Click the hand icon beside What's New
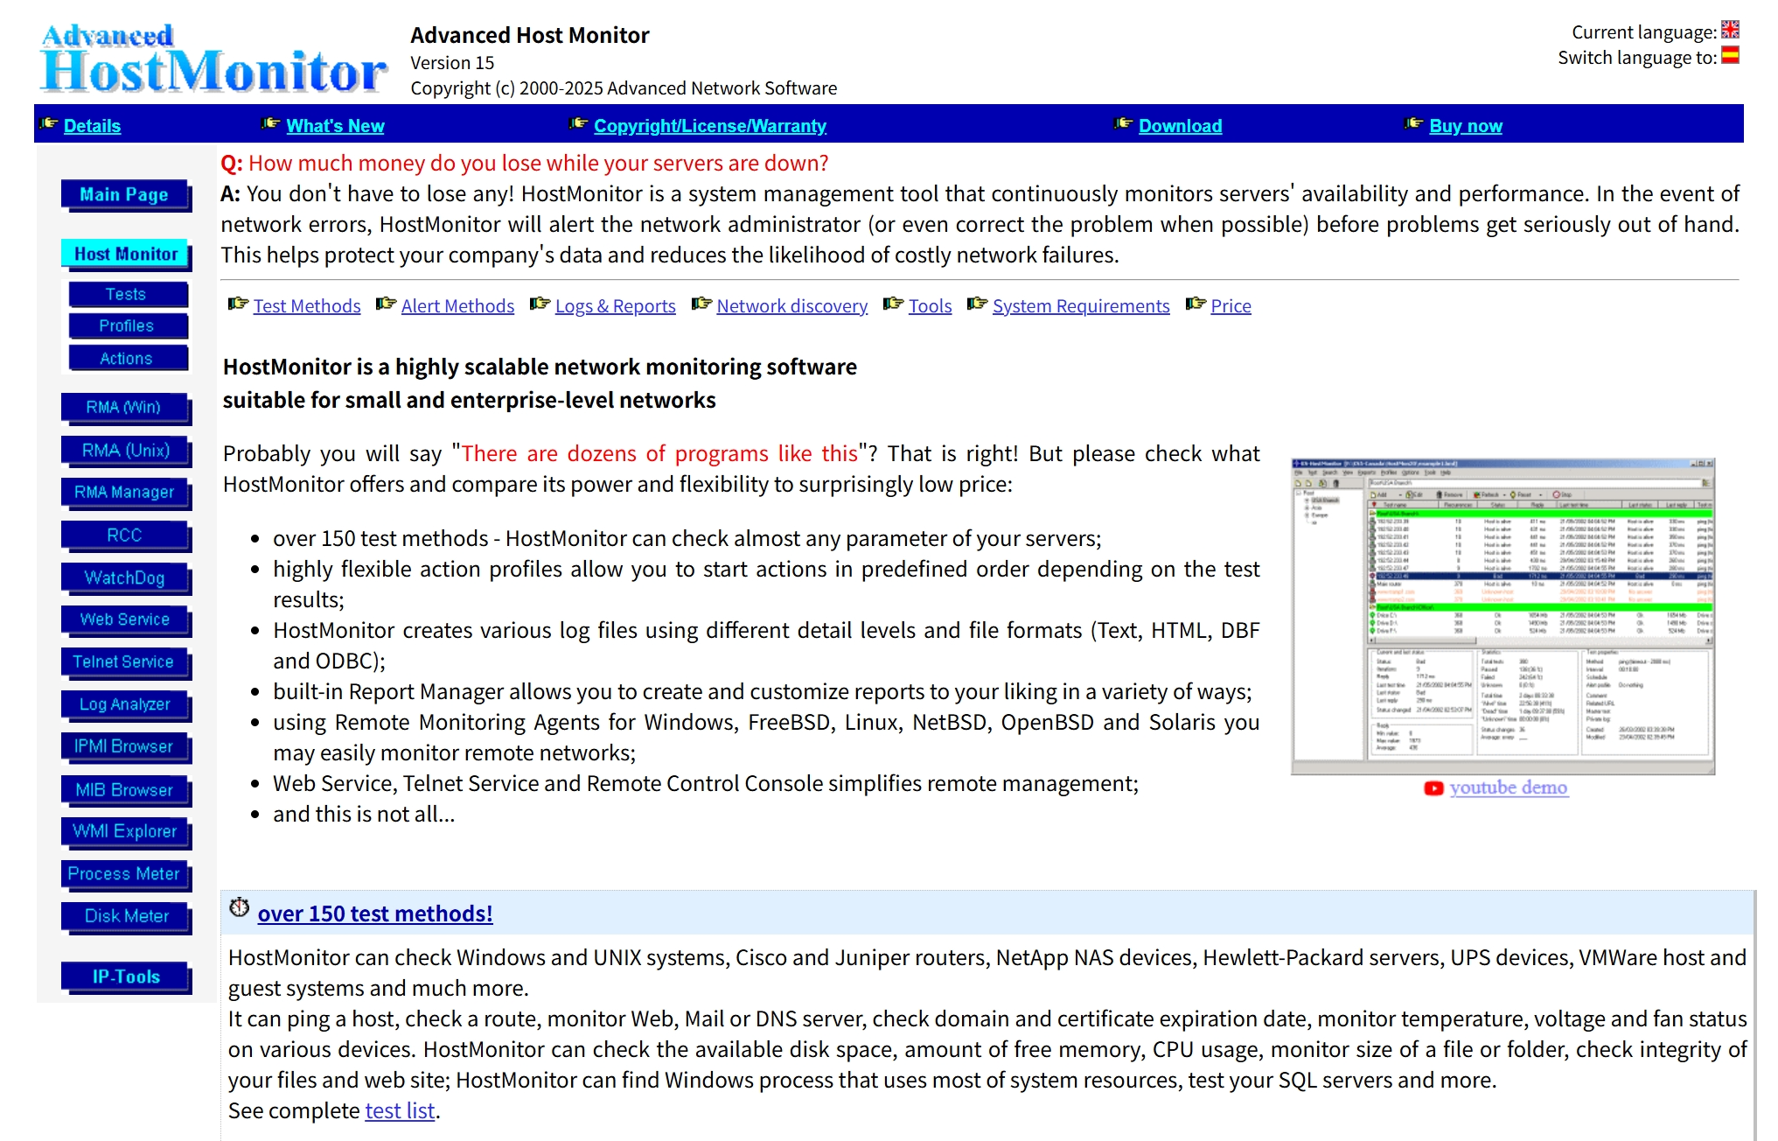1778x1141 pixels. click(271, 124)
